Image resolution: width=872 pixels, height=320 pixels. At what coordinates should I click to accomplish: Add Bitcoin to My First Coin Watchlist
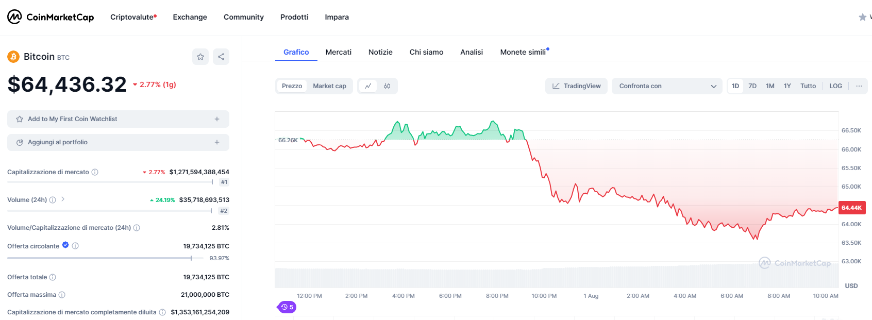(118, 119)
